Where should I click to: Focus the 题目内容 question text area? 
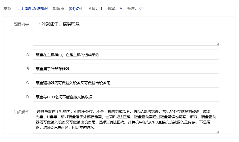pyautogui.click(x=126, y=32)
